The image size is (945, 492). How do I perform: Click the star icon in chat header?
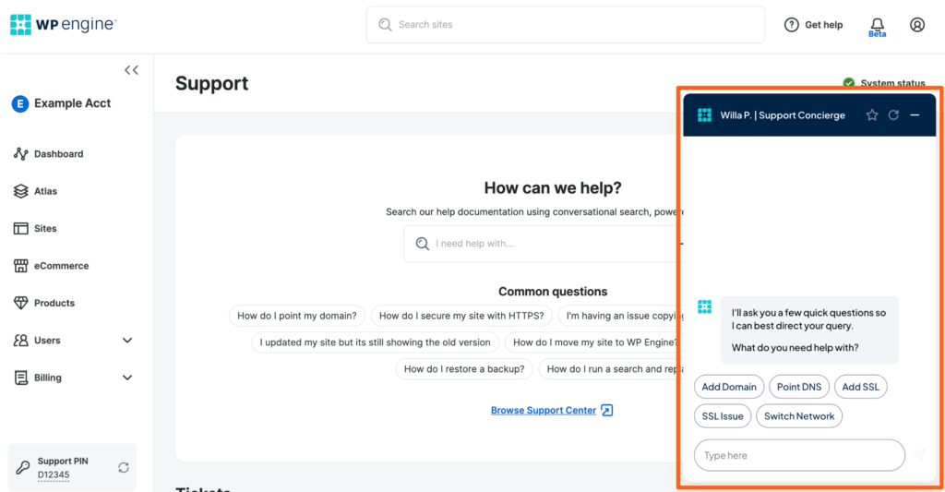(x=871, y=115)
